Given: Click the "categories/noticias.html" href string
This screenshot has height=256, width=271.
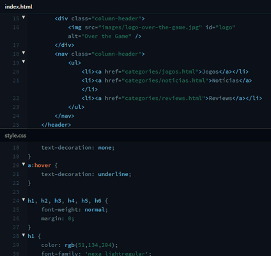Looking at the screenshot, I should tap(165, 81).
